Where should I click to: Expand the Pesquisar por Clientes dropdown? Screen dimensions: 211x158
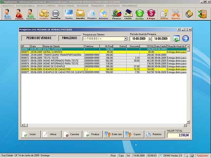point(125,39)
